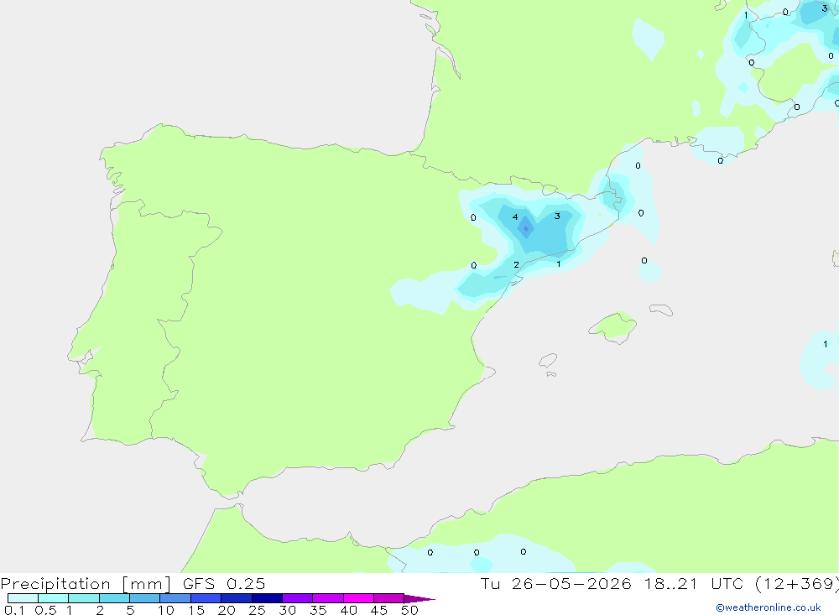Click the legend label '0.1'

[x=14, y=610]
